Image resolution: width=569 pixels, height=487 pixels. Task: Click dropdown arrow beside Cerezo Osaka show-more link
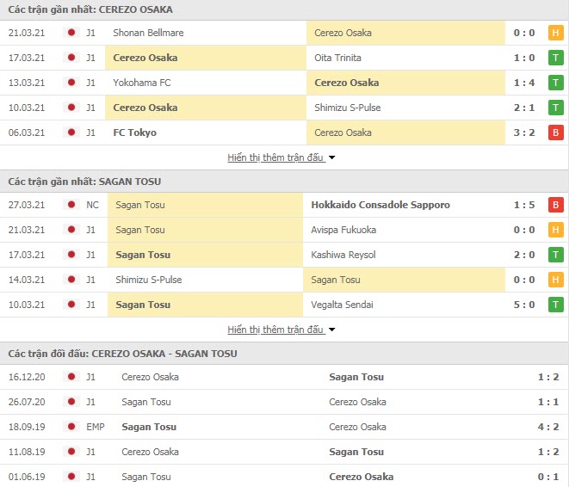tap(331, 158)
